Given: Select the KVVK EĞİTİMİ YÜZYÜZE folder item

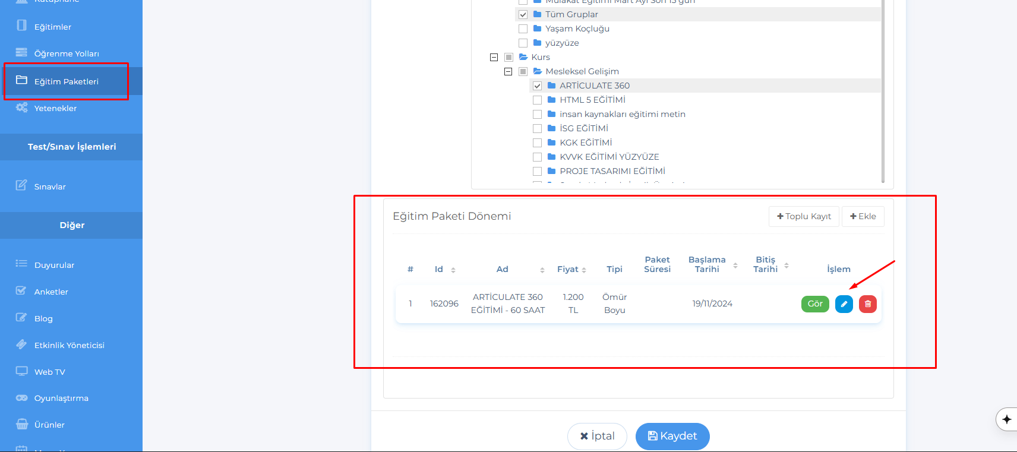Looking at the screenshot, I should (609, 157).
